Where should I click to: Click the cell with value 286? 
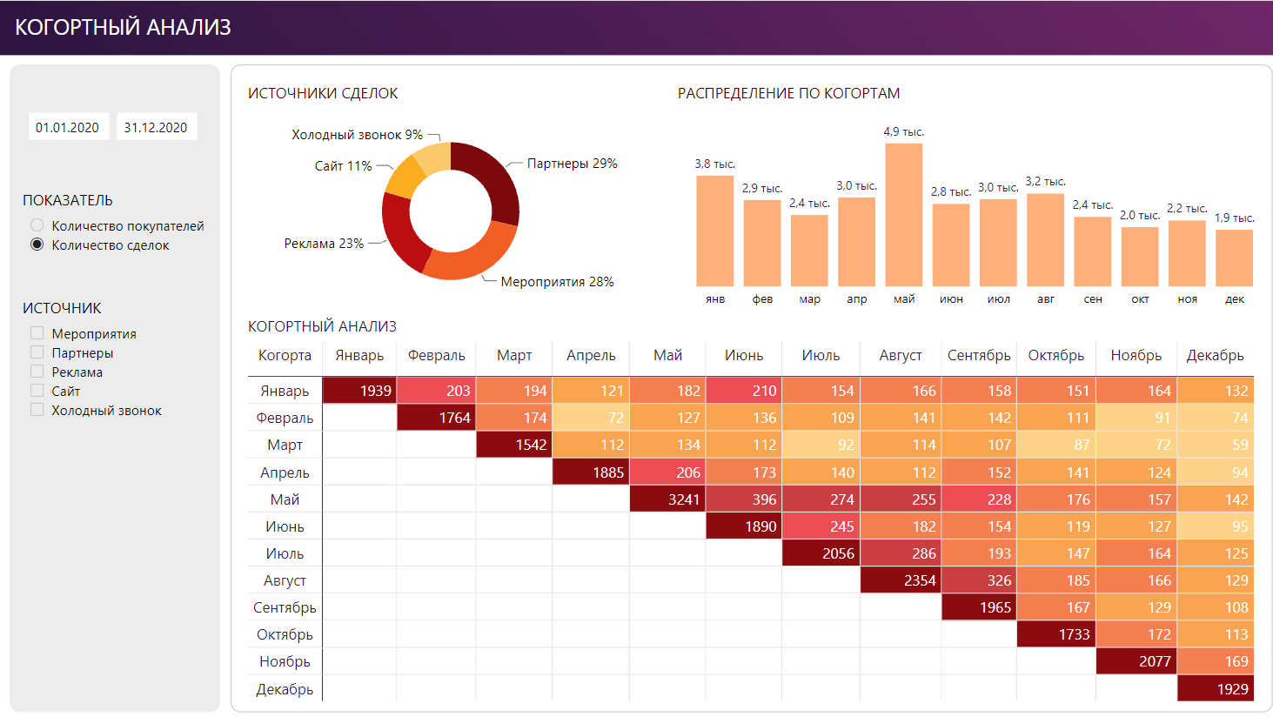pos(901,553)
